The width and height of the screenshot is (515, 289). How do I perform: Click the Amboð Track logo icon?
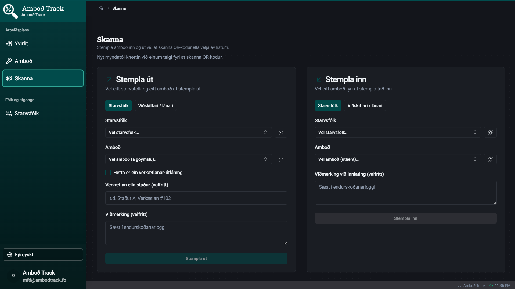tap(10, 11)
